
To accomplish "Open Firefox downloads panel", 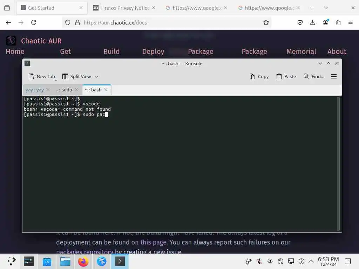I will (x=312, y=22).
